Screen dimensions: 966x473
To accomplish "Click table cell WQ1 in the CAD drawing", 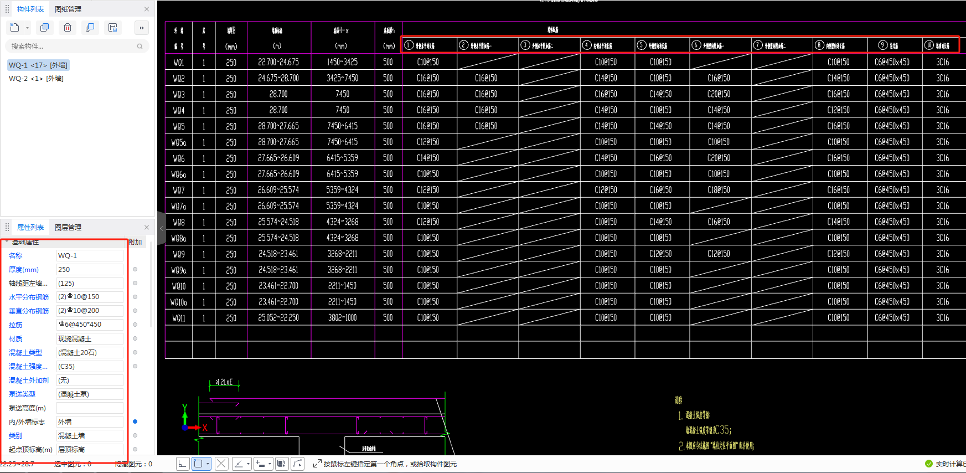I will pos(179,63).
